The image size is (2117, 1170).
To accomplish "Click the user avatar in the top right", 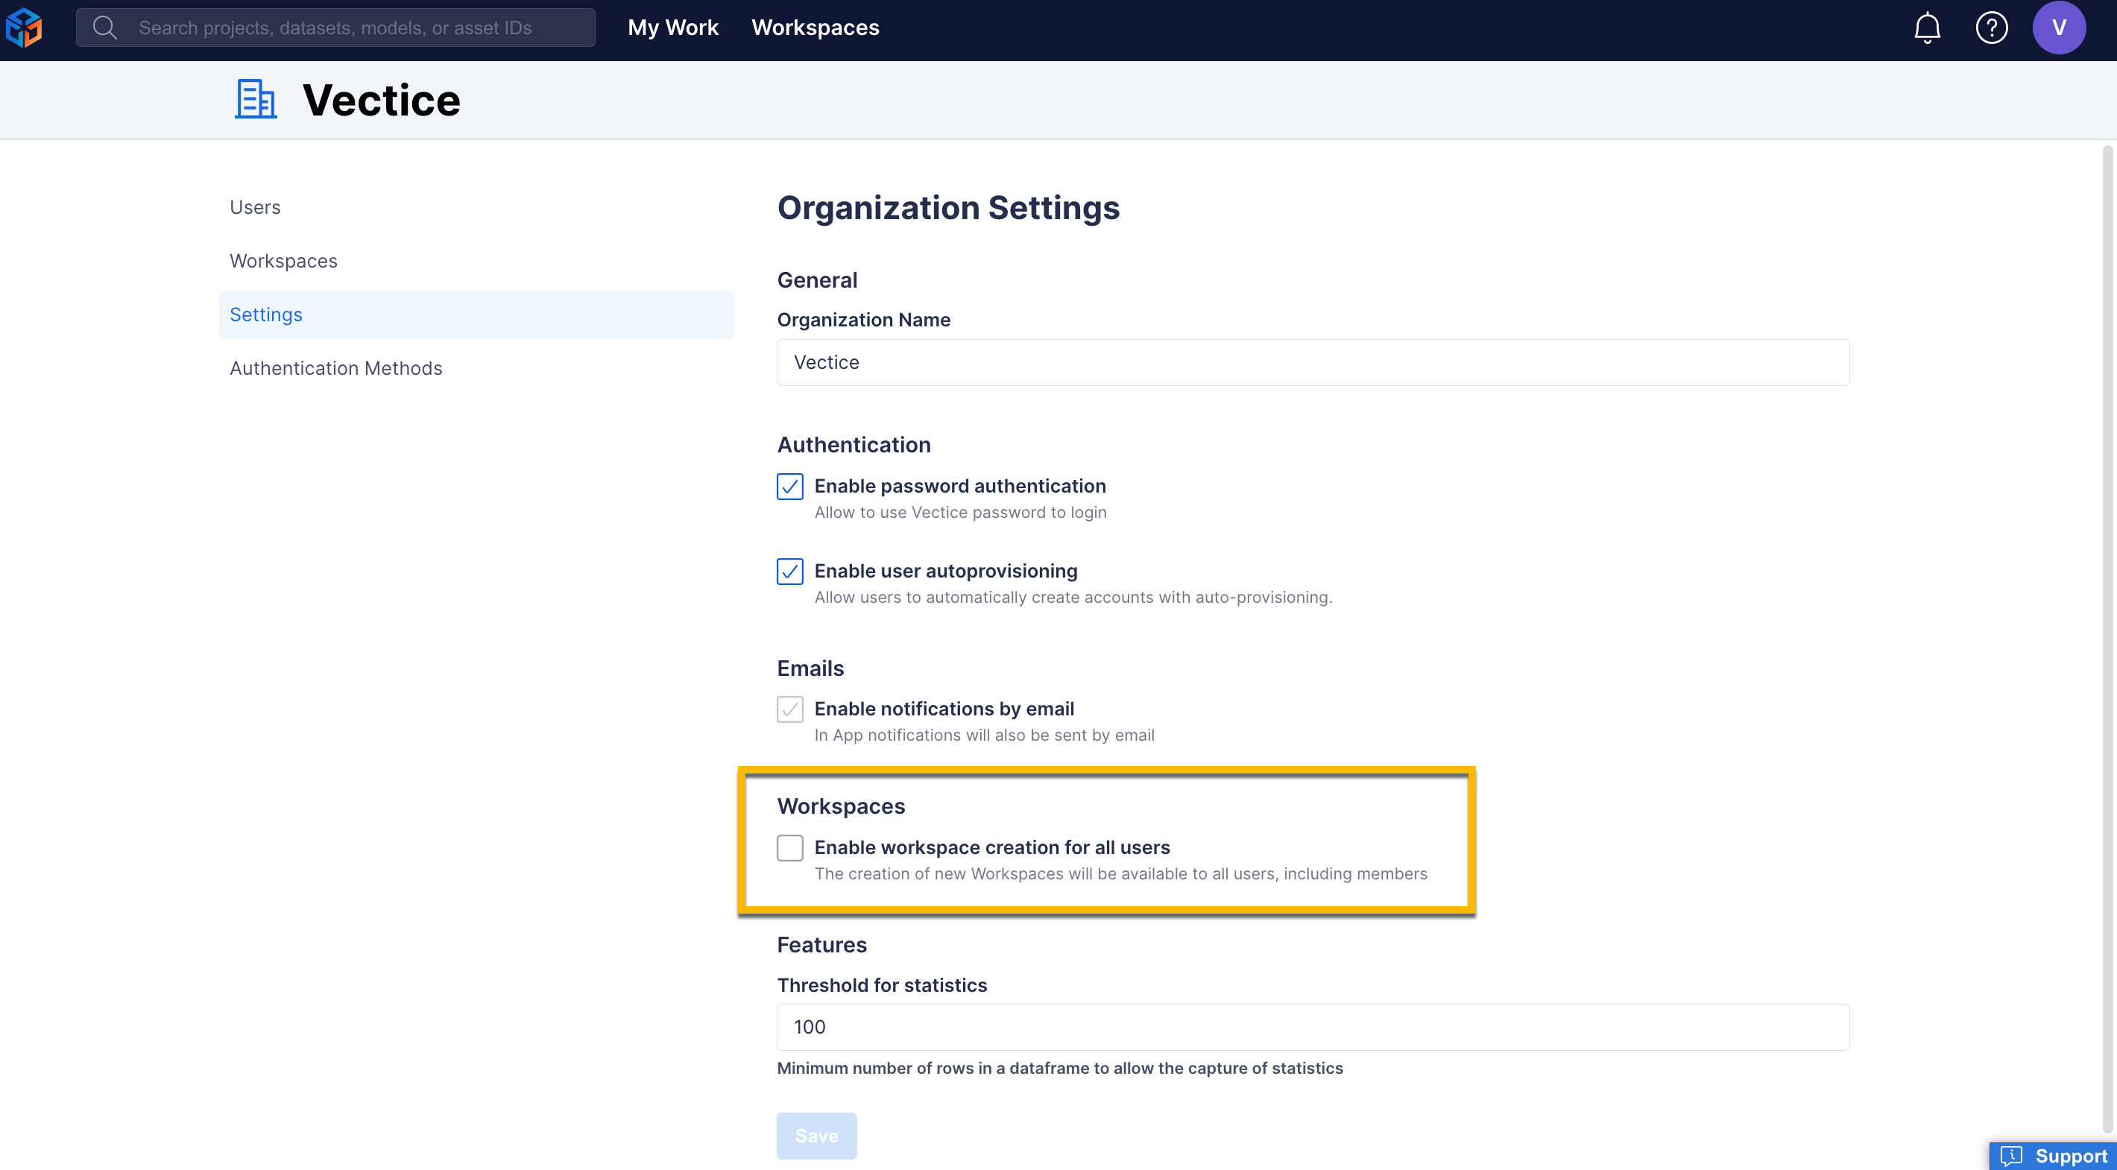I will (2060, 27).
